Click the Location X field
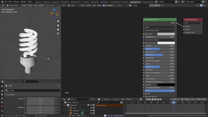The height and width of the screenshot is (117, 208). [x=40, y=98]
